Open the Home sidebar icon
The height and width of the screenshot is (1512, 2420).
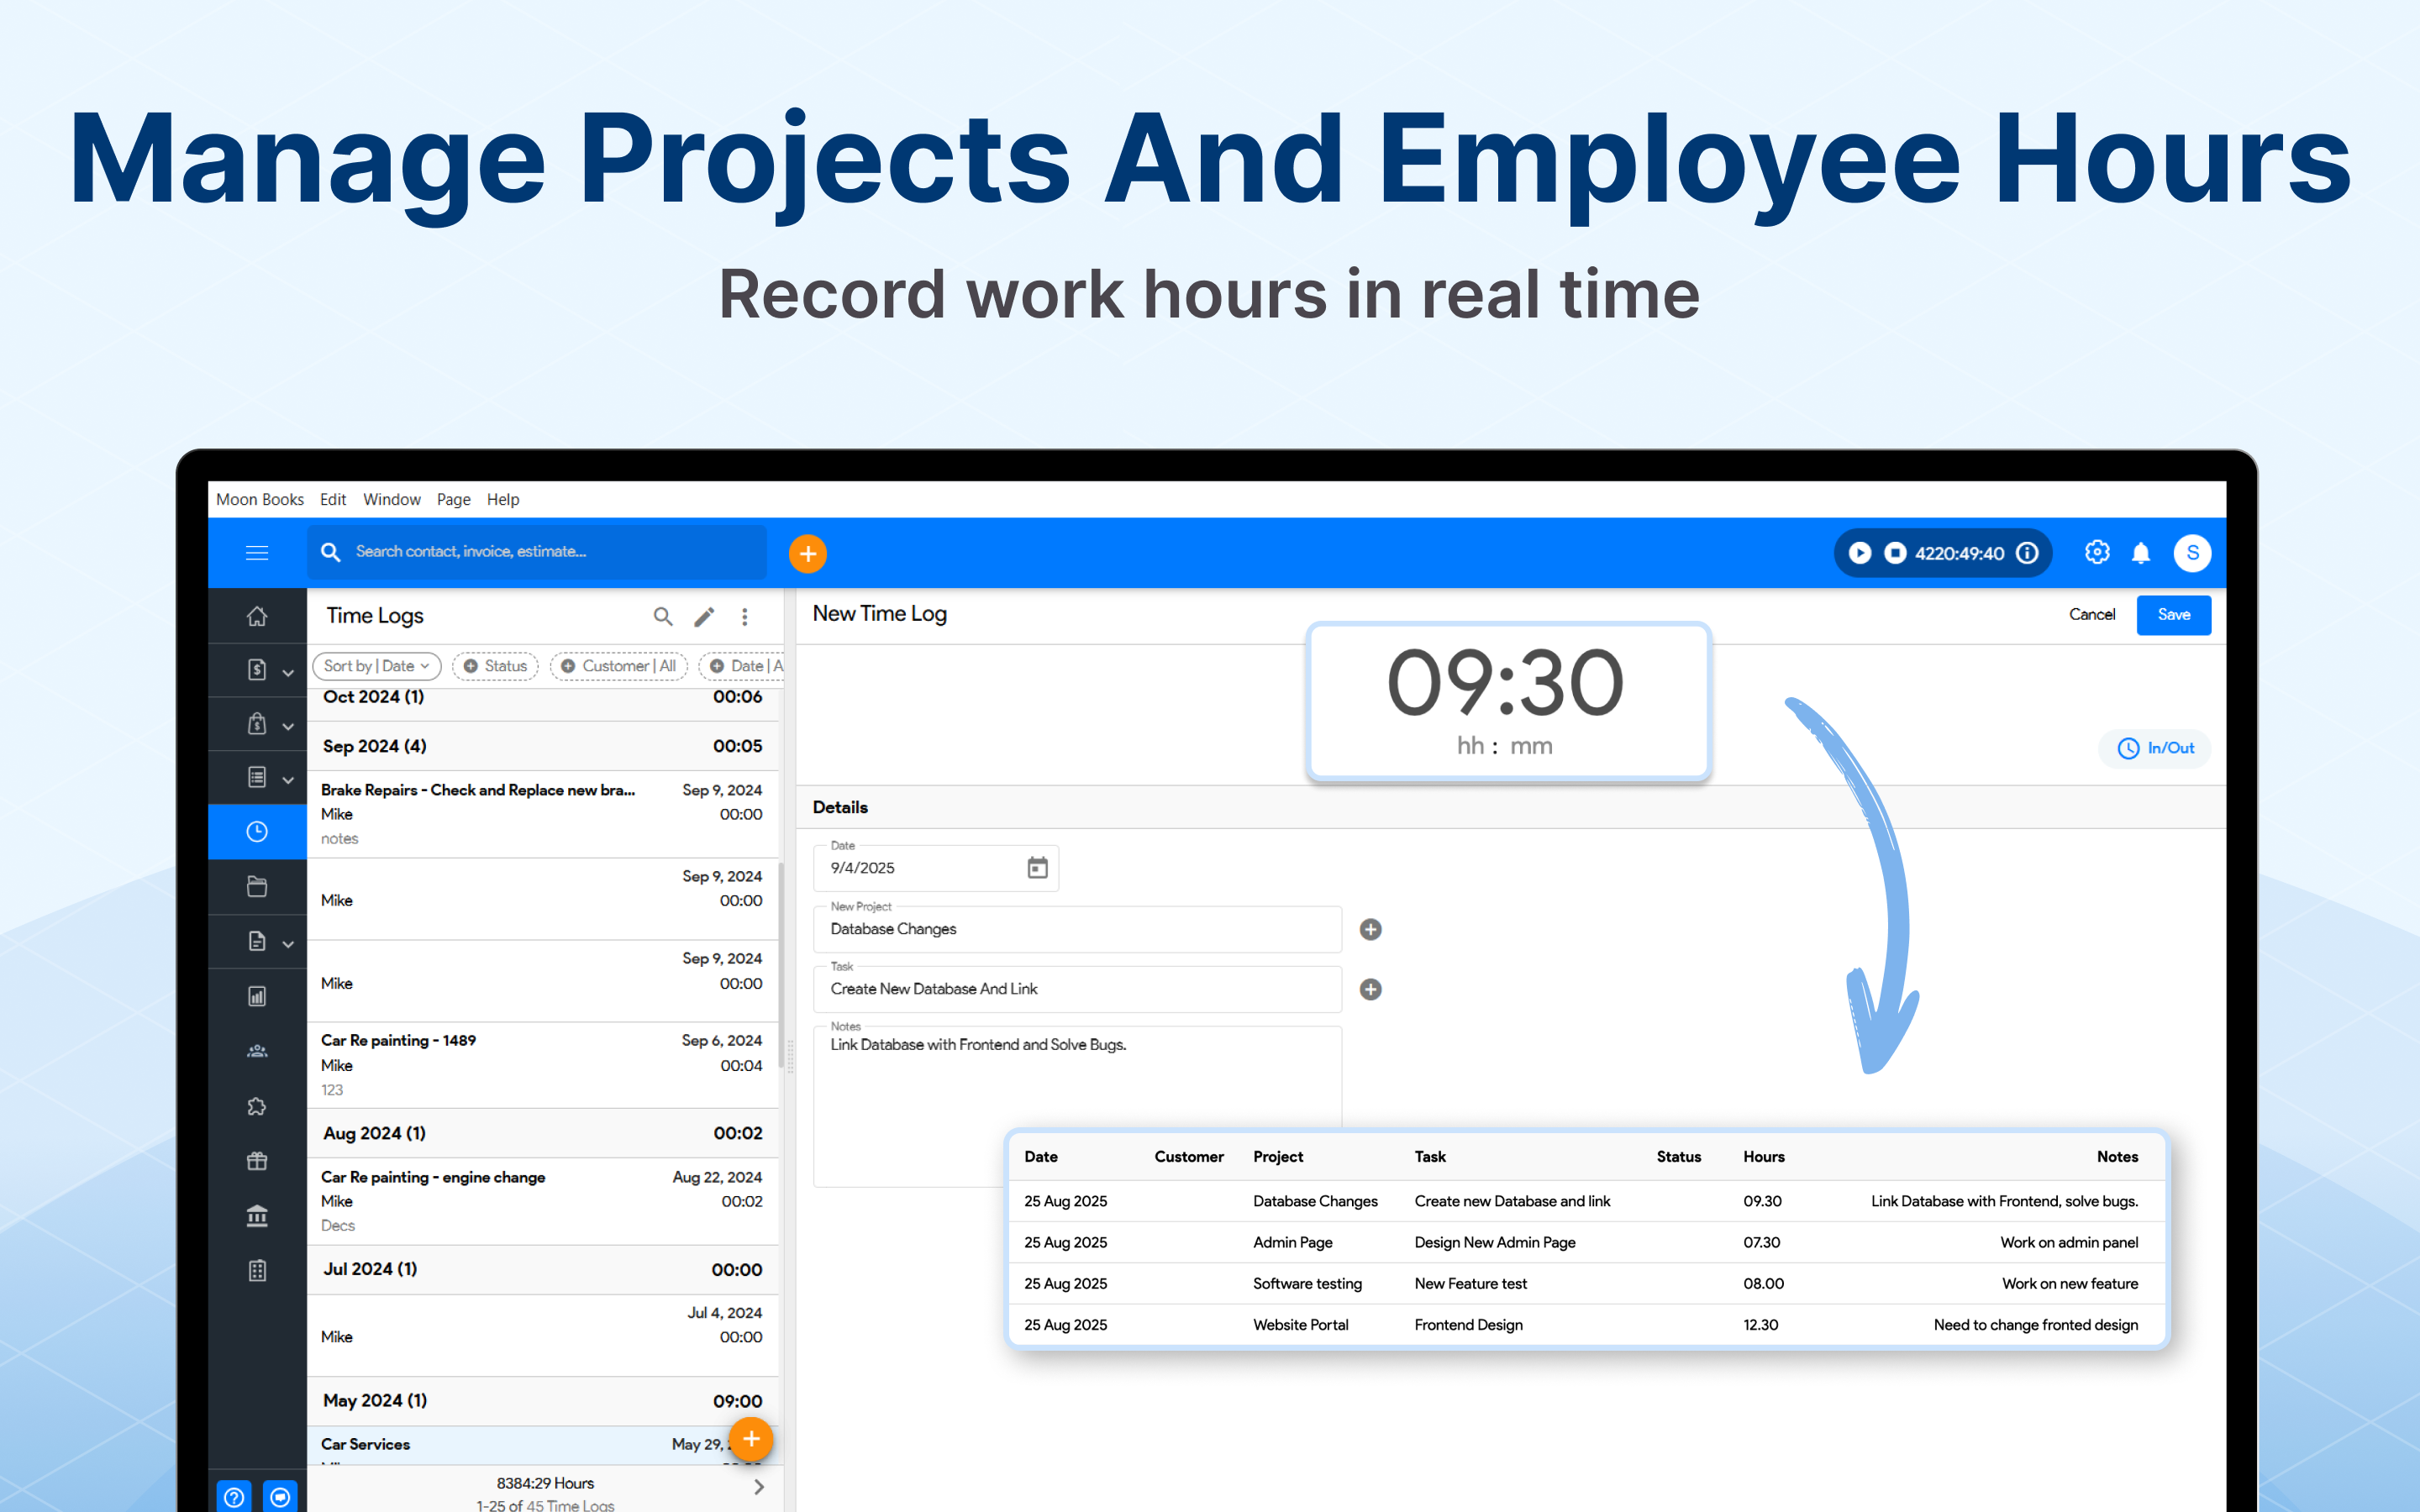(257, 616)
